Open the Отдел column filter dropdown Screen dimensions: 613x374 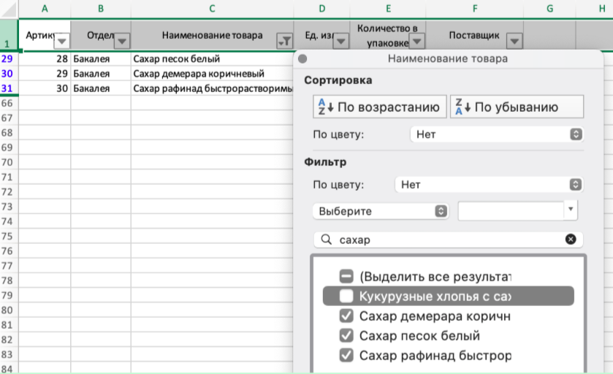point(122,41)
